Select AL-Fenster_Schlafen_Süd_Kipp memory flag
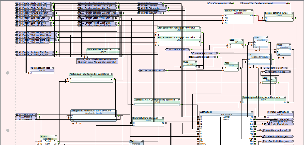 35,54
